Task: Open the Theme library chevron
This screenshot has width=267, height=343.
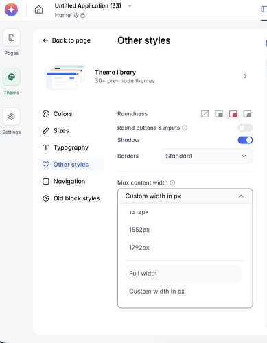Action: click(245, 76)
